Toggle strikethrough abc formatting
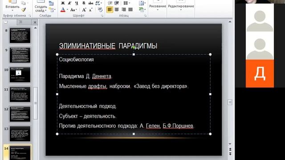The height and width of the screenshot is (160, 285). tap(90, 3)
